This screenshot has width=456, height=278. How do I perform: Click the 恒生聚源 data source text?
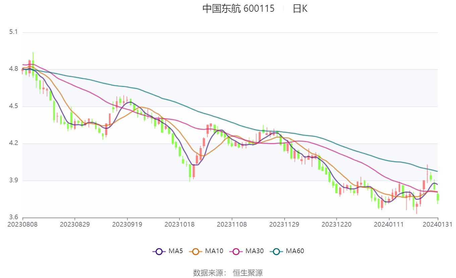(248, 273)
